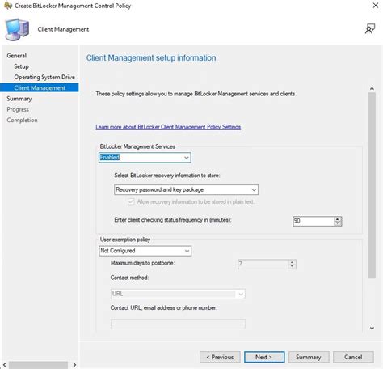Viewport: 383px width, 369px height.
Task: Click the Previous button
Action: coord(220,357)
